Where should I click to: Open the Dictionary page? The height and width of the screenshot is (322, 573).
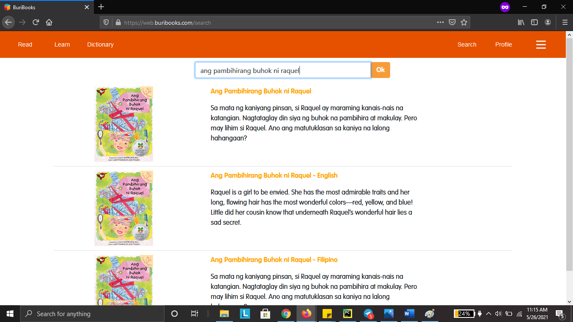[100, 44]
